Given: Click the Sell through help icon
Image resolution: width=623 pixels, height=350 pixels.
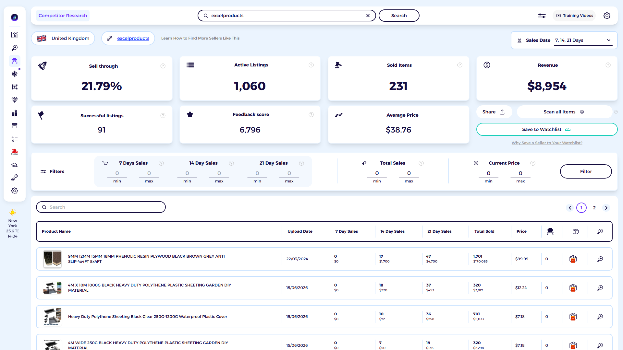Looking at the screenshot, I should (163, 66).
